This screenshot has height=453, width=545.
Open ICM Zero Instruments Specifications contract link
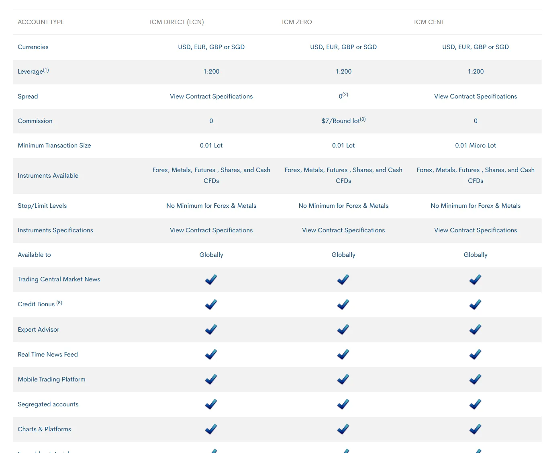(x=343, y=230)
